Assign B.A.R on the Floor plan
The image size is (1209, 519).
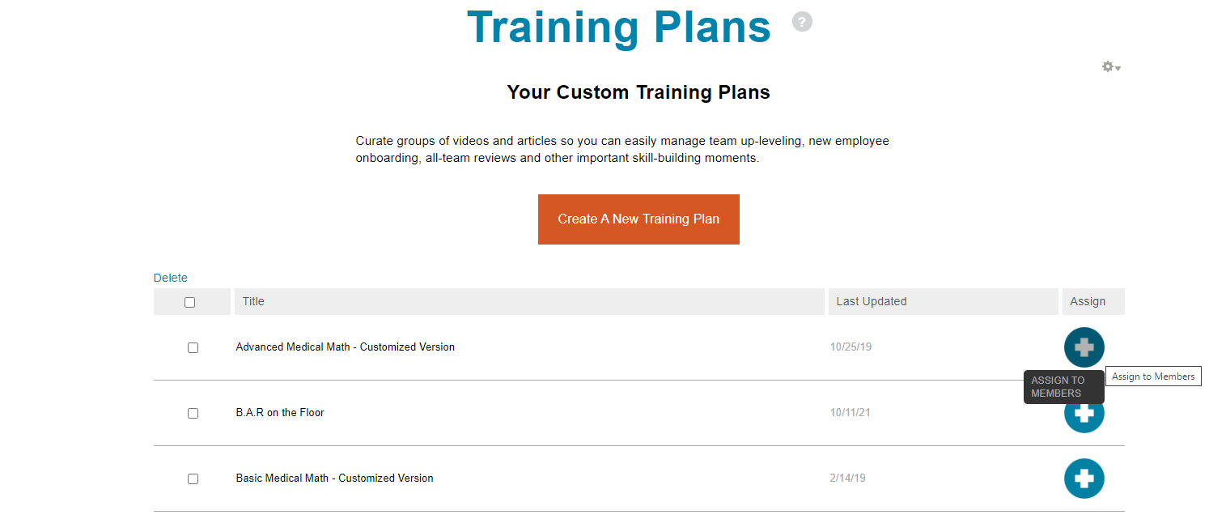1084,418
